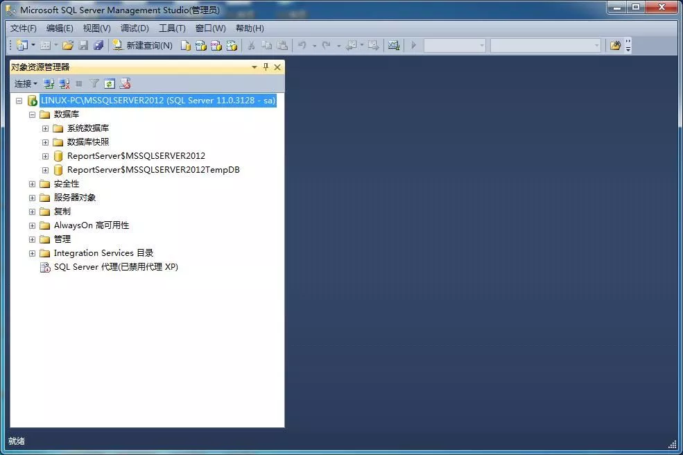Open the solution configurations combo box

click(455, 45)
